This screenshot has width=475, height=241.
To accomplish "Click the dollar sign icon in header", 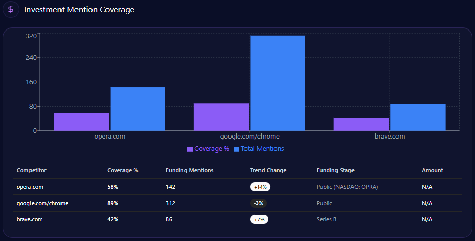I will point(11,9).
